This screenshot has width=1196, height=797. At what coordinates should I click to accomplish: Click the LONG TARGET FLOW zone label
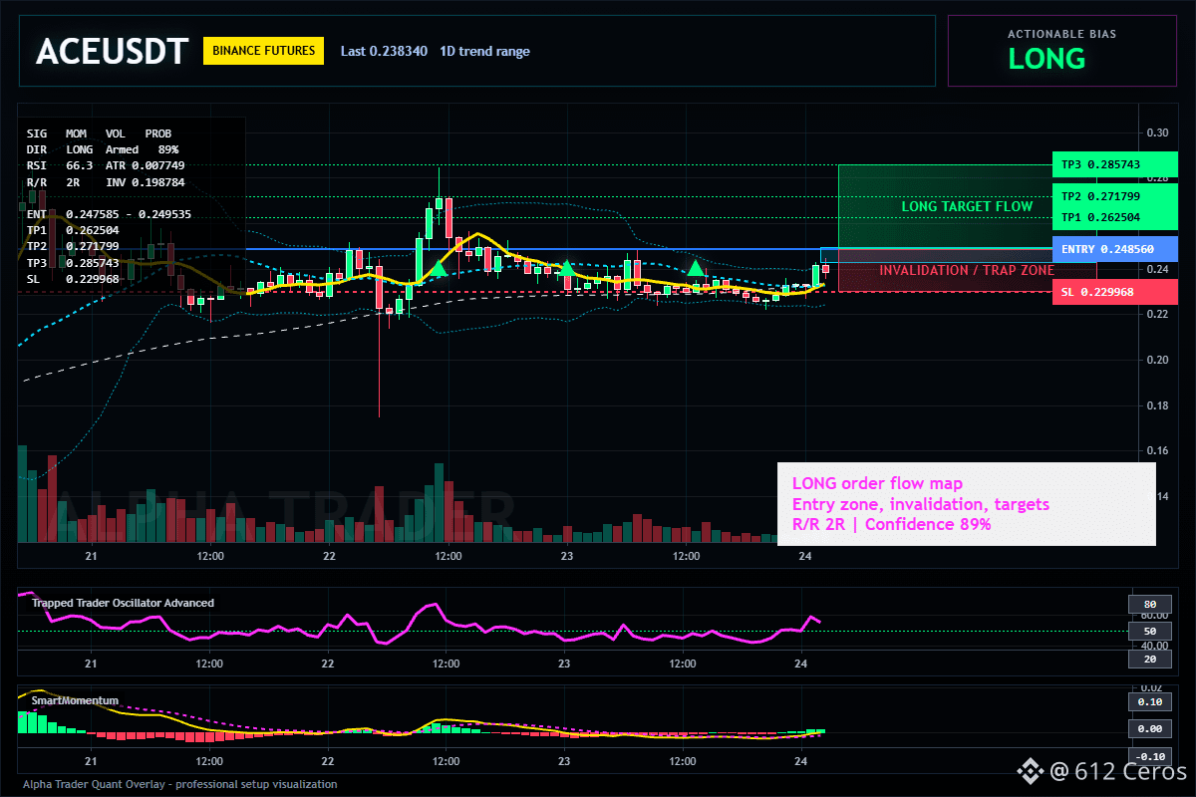click(967, 206)
